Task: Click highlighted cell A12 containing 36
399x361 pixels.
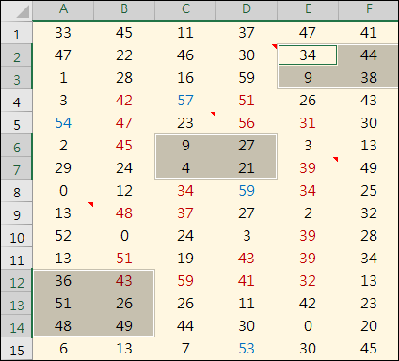Action: 63,281
